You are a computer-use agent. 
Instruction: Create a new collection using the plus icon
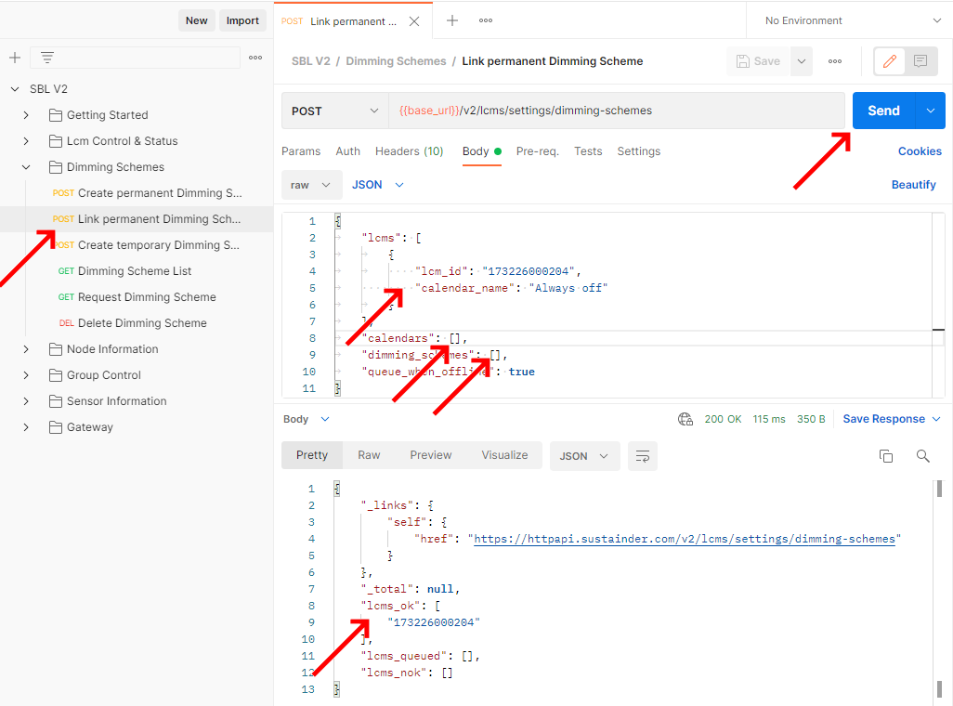14,57
